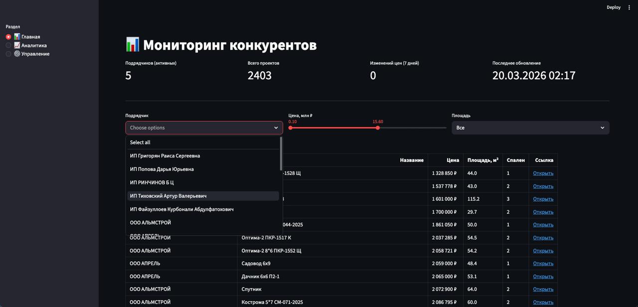Pick ООО АЛЬМСТРОЙ from the contractor options

pyautogui.click(x=151, y=222)
